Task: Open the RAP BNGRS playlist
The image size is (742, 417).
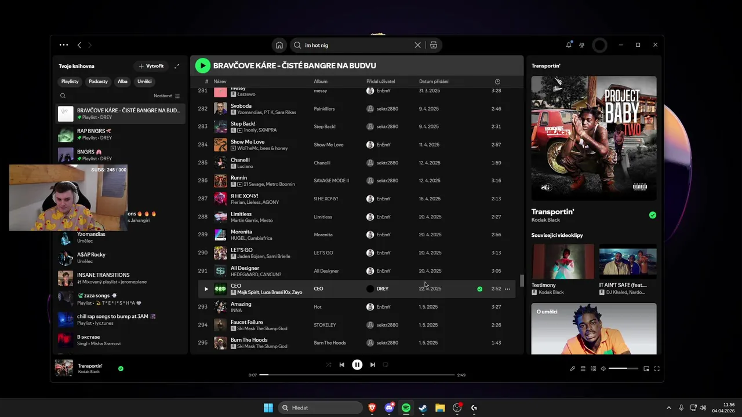Action: pos(121,134)
